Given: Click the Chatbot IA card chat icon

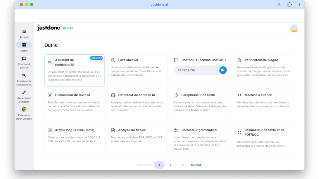Looking at the screenshot, I should point(176,60).
